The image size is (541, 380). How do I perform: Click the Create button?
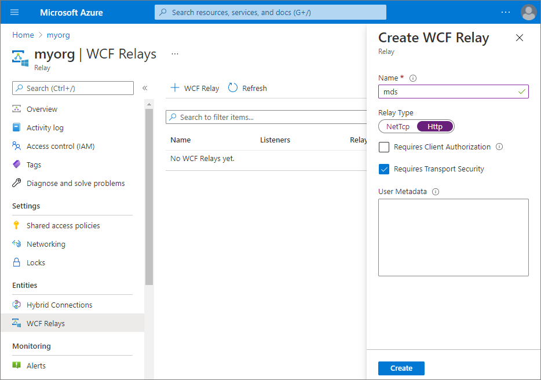coord(401,368)
